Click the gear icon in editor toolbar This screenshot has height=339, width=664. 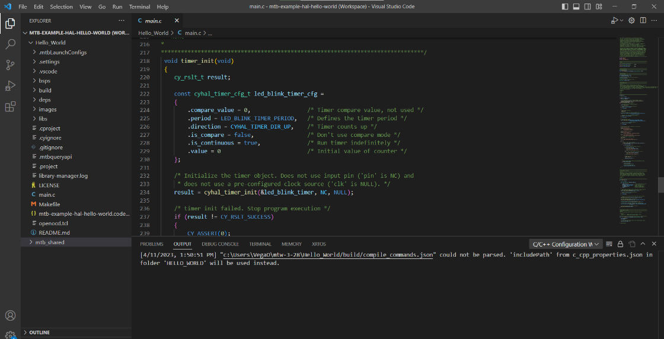(x=631, y=20)
